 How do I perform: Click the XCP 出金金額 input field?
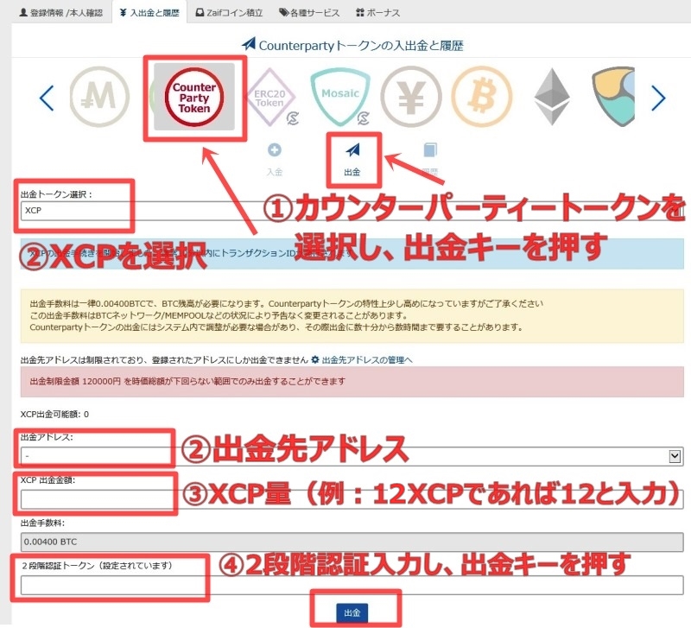pyautogui.click(x=352, y=499)
